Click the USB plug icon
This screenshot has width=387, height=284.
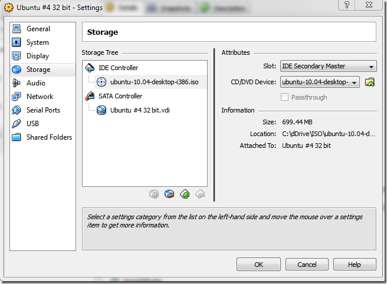17,124
